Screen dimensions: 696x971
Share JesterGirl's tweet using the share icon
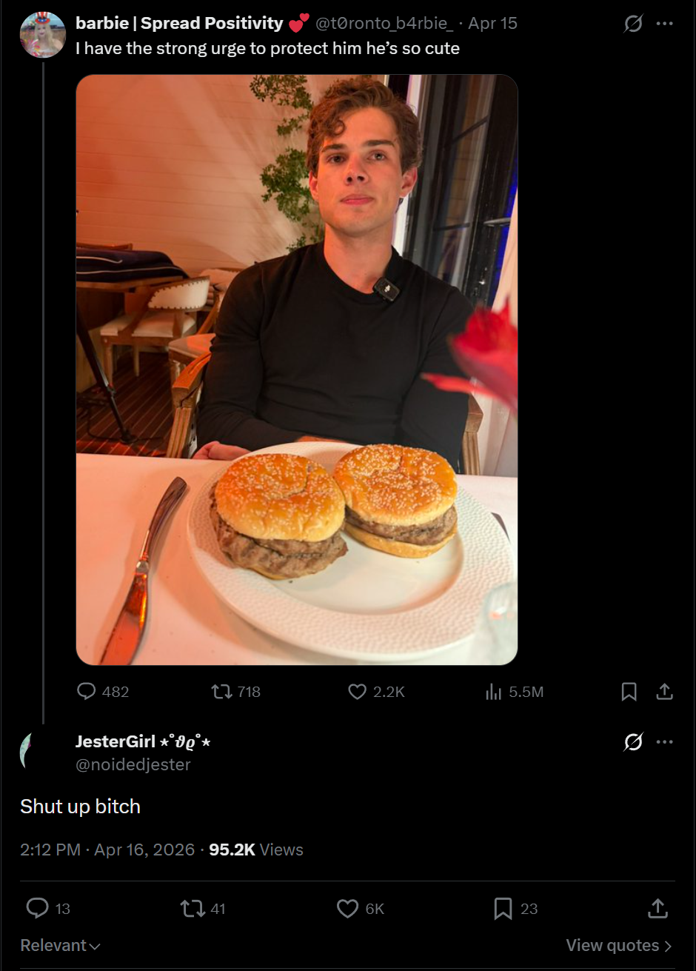657,908
